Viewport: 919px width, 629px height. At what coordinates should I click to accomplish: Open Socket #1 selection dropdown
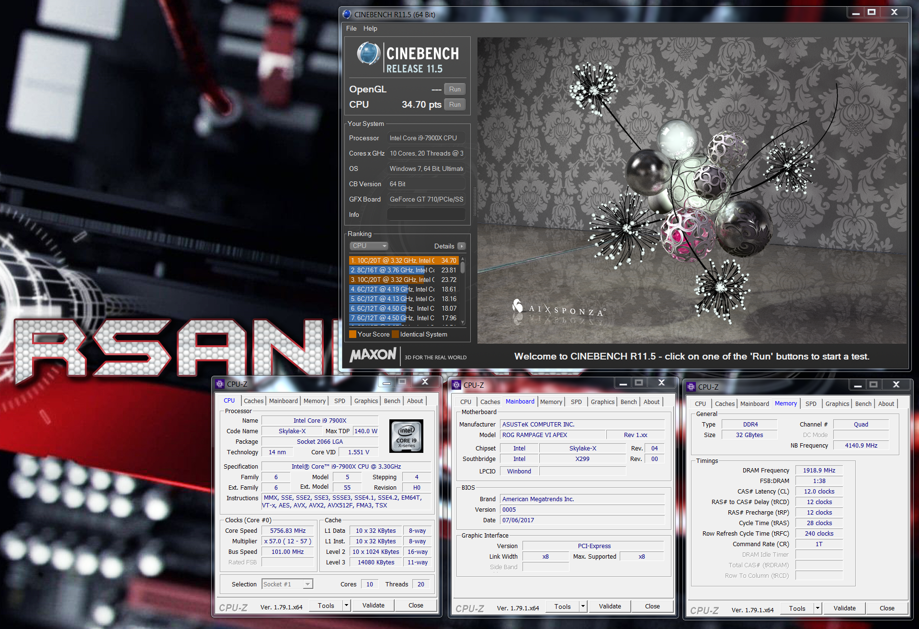point(287,584)
